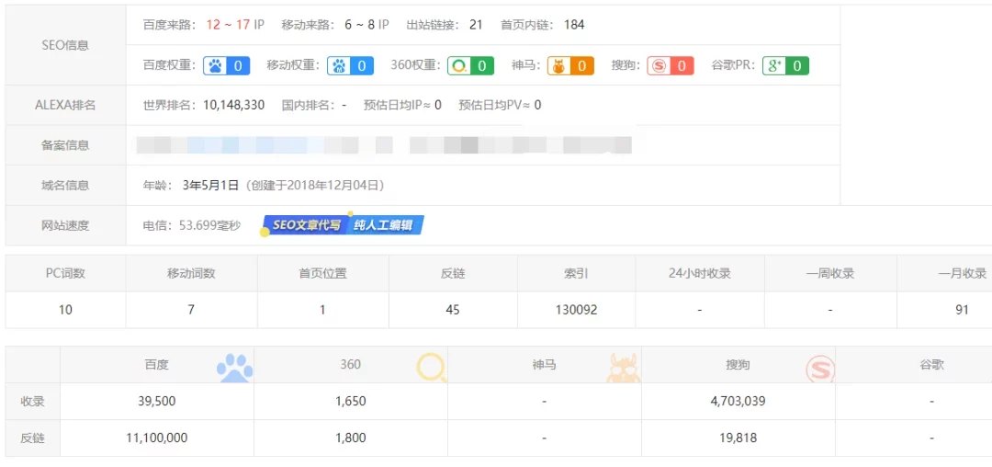992x467 pixels.
Task: Select the 首页位置 column header
Action: [x=322, y=273]
